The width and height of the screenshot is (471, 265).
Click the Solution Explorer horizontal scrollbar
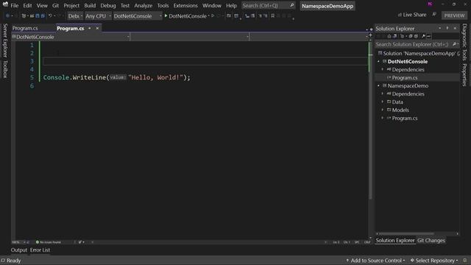pyautogui.click(x=406, y=233)
